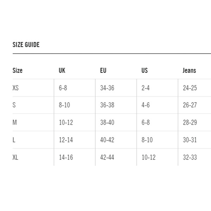The image size is (211, 211).
Task: Select EU 34-36 cell for XS
Action: coord(107,88)
